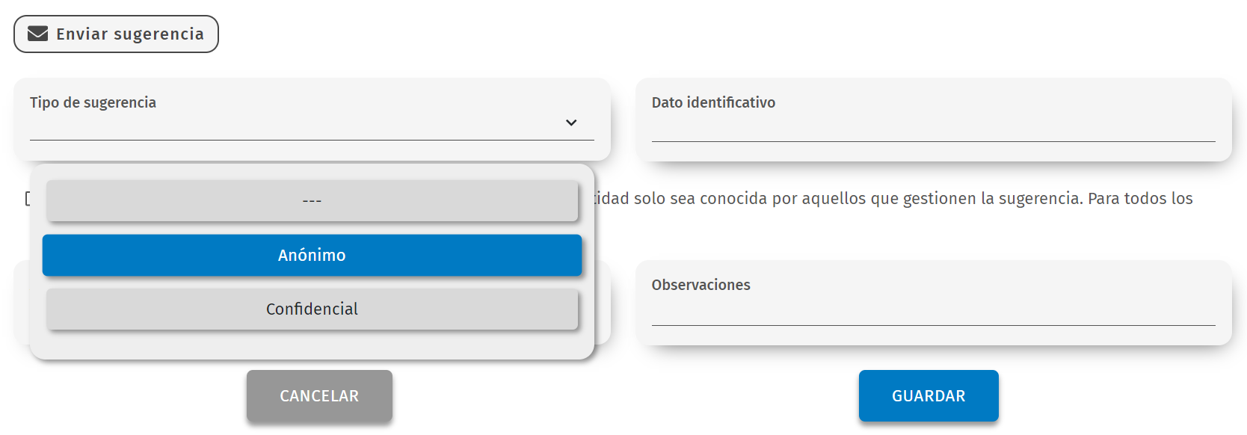This screenshot has width=1247, height=435.
Task: Collapse the dropdown using the chevron arrow
Action: tap(571, 123)
